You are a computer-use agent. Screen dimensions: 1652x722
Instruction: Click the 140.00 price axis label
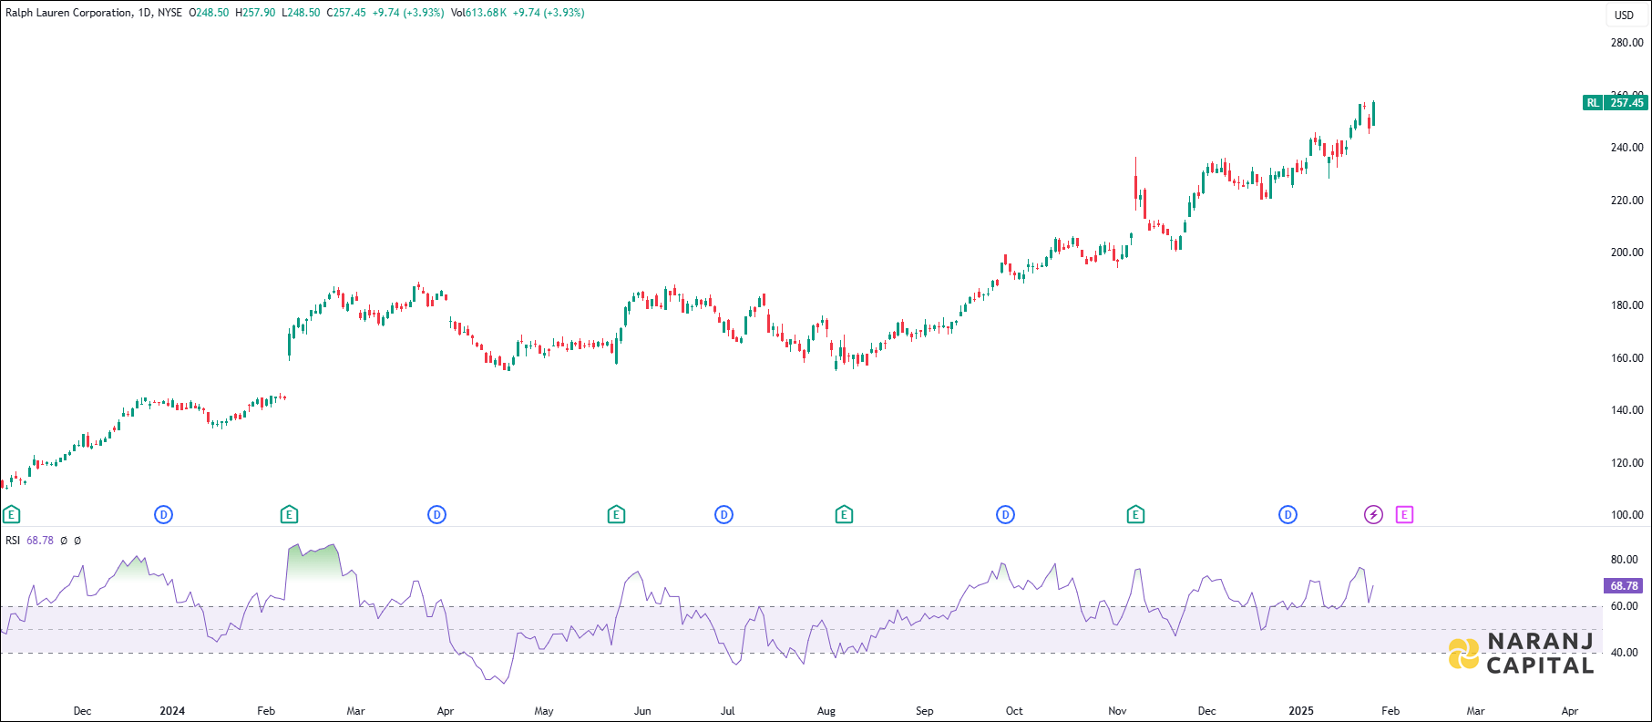coord(1626,410)
